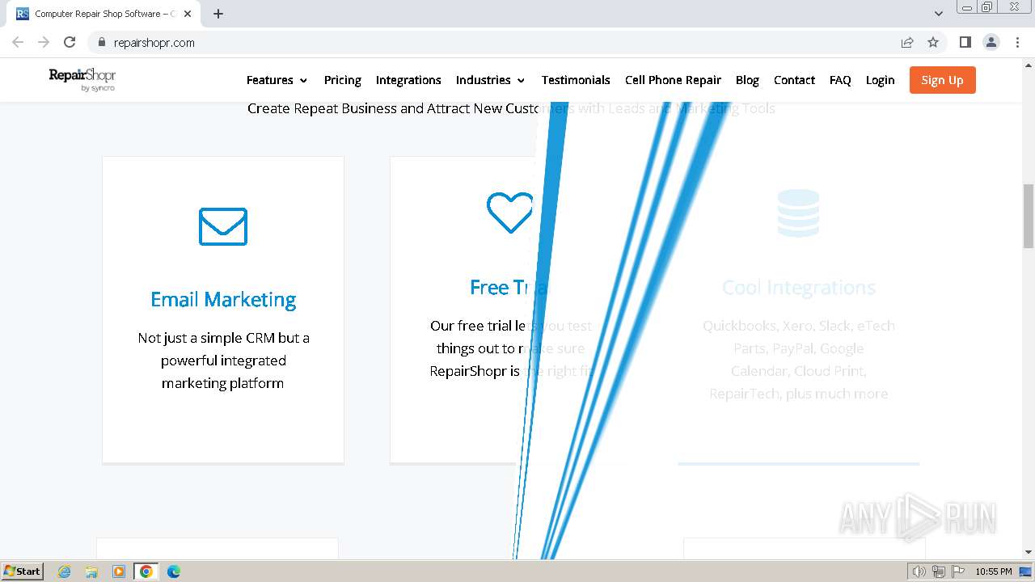Open the Cell Phone Repair page
This screenshot has width=1035, height=582.
click(x=673, y=80)
